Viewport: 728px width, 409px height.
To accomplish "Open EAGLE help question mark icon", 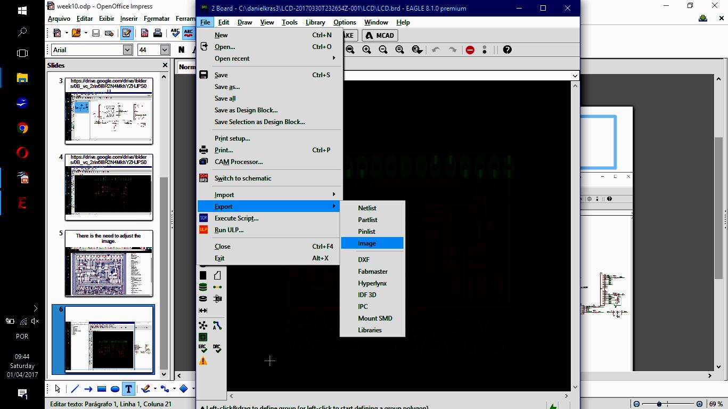I will click(x=507, y=50).
